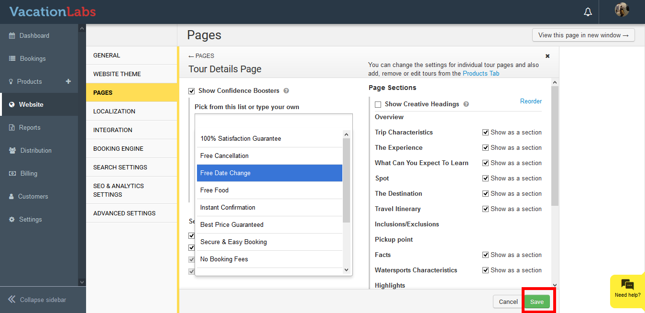Close the Tour Details panel with X
The image size is (645, 313).
point(547,56)
